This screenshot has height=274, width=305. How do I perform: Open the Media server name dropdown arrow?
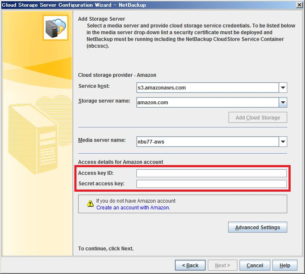point(283,142)
